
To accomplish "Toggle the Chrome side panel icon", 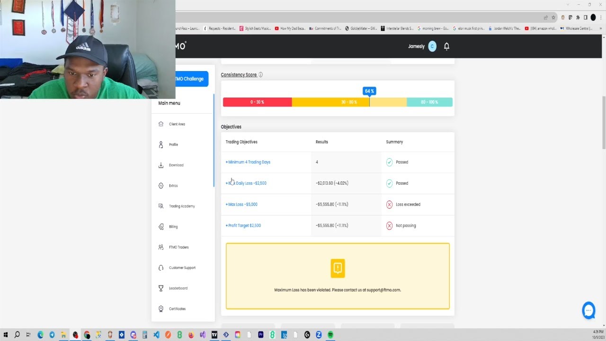I will coord(585,18).
